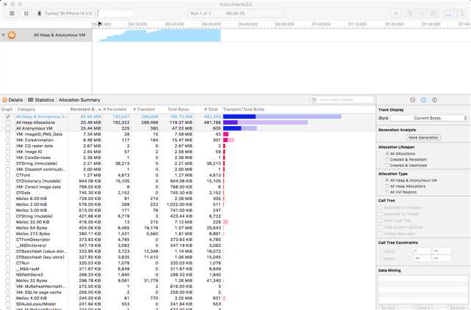471x310 pixels.
Task: Select All Heap Allocations allocation type radio
Action: tap(387, 186)
